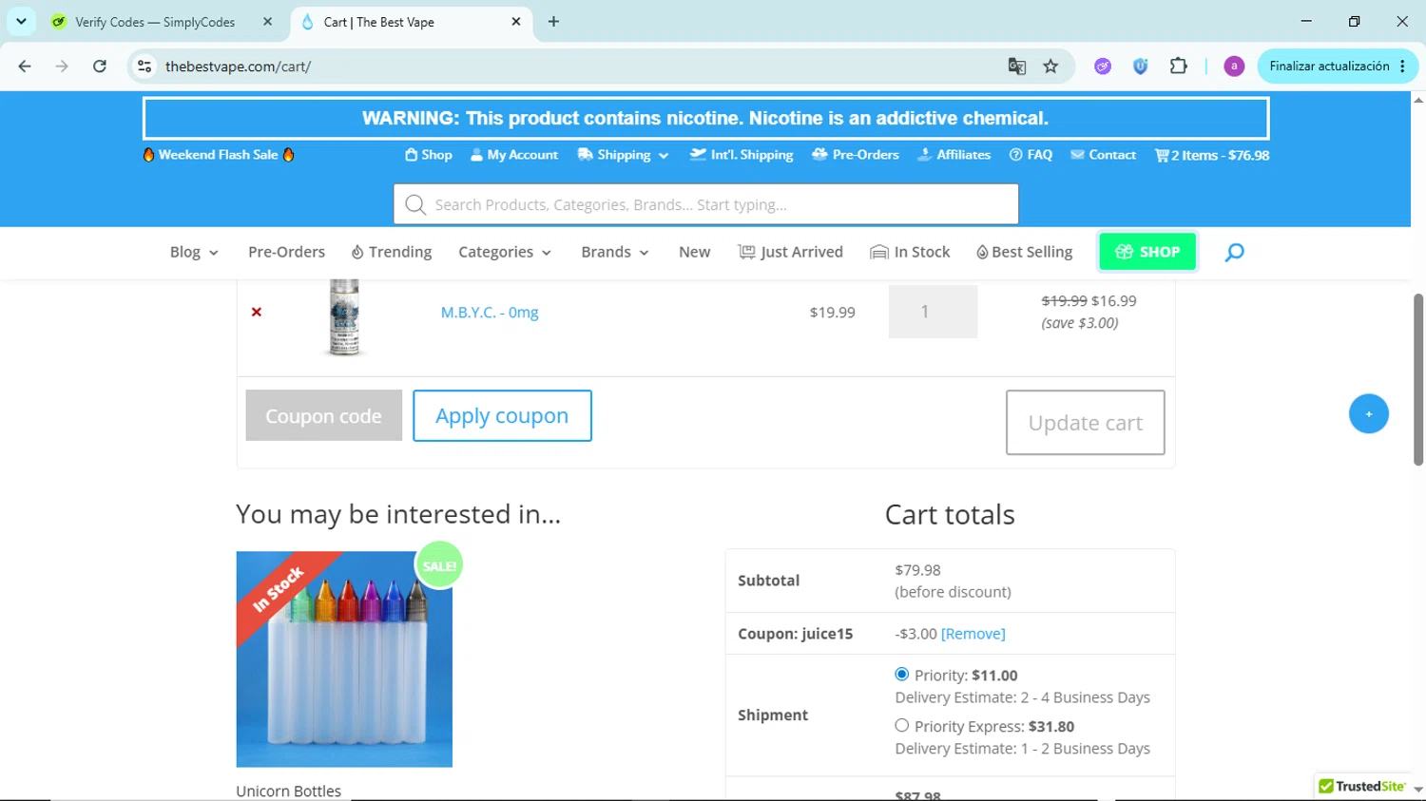Open cart summary showing 2 Items - $76.98
This screenshot has height=801, width=1426.
(x=1212, y=155)
